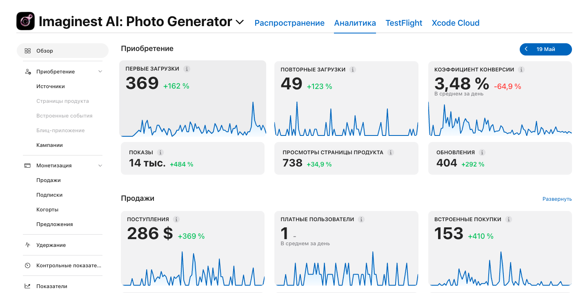Click info icon next to Обновления

482,153
